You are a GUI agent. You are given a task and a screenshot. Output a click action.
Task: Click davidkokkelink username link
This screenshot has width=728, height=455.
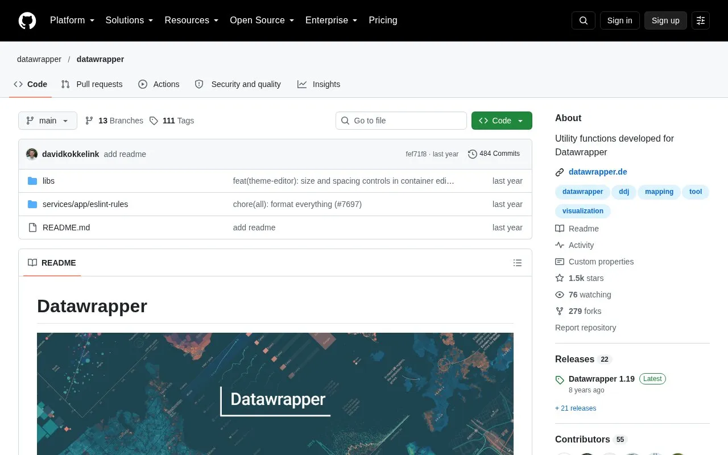click(71, 154)
